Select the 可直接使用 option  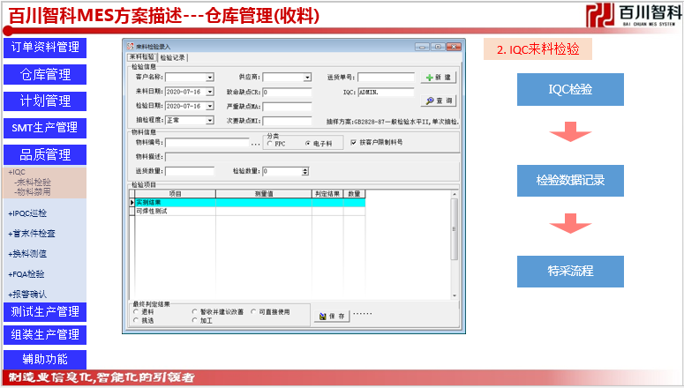[x=253, y=311]
